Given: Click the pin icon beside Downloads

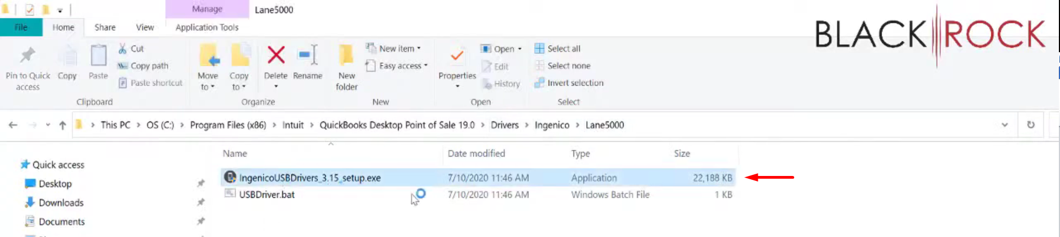Looking at the screenshot, I should click(201, 202).
